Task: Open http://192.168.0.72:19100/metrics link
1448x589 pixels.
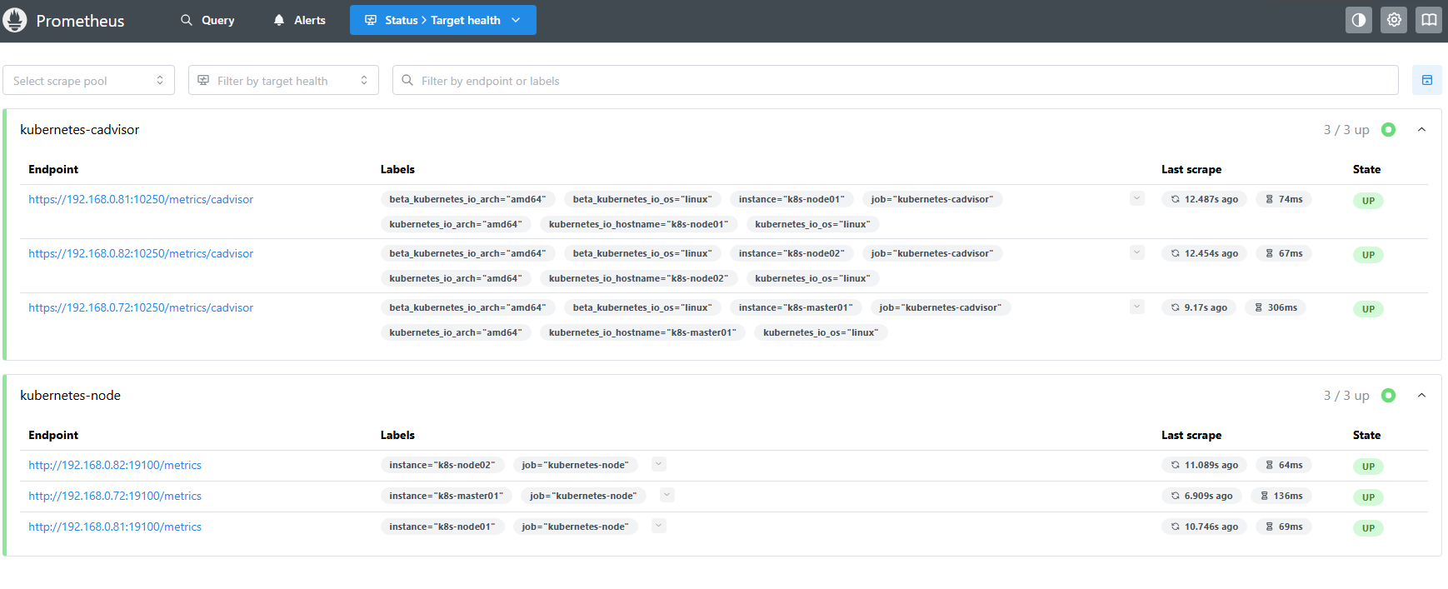Action: click(115, 496)
